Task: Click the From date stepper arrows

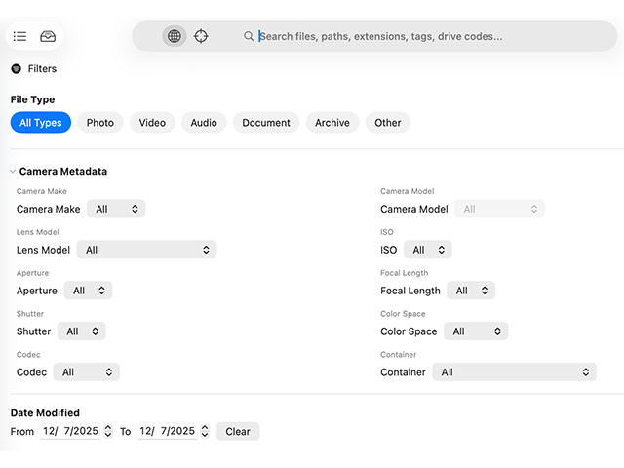Action: [x=108, y=431]
